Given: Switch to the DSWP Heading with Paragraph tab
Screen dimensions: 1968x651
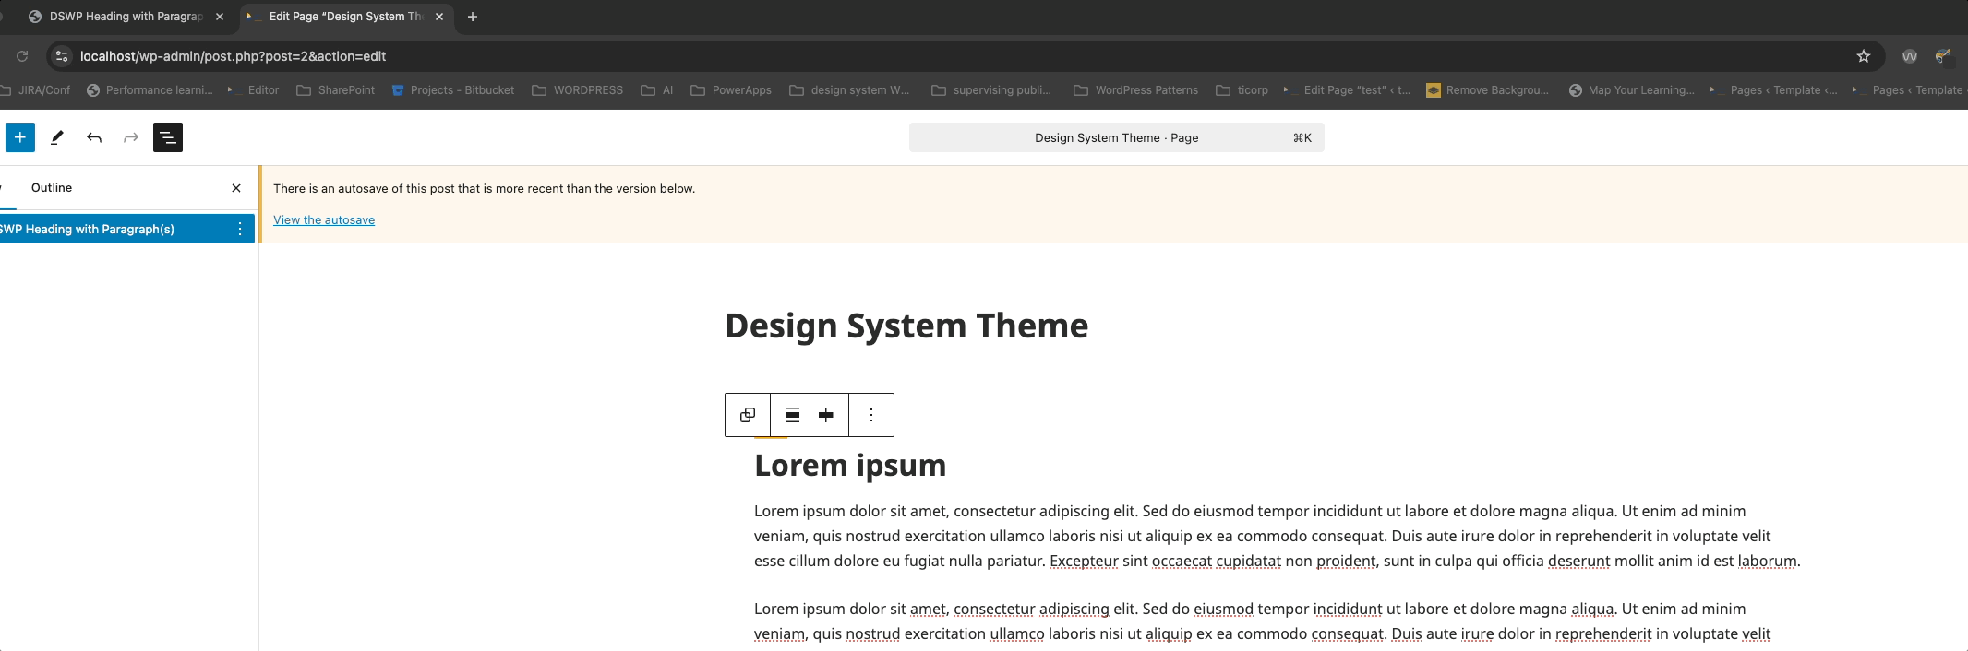Looking at the screenshot, I should pyautogui.click(x=126, y=17).
